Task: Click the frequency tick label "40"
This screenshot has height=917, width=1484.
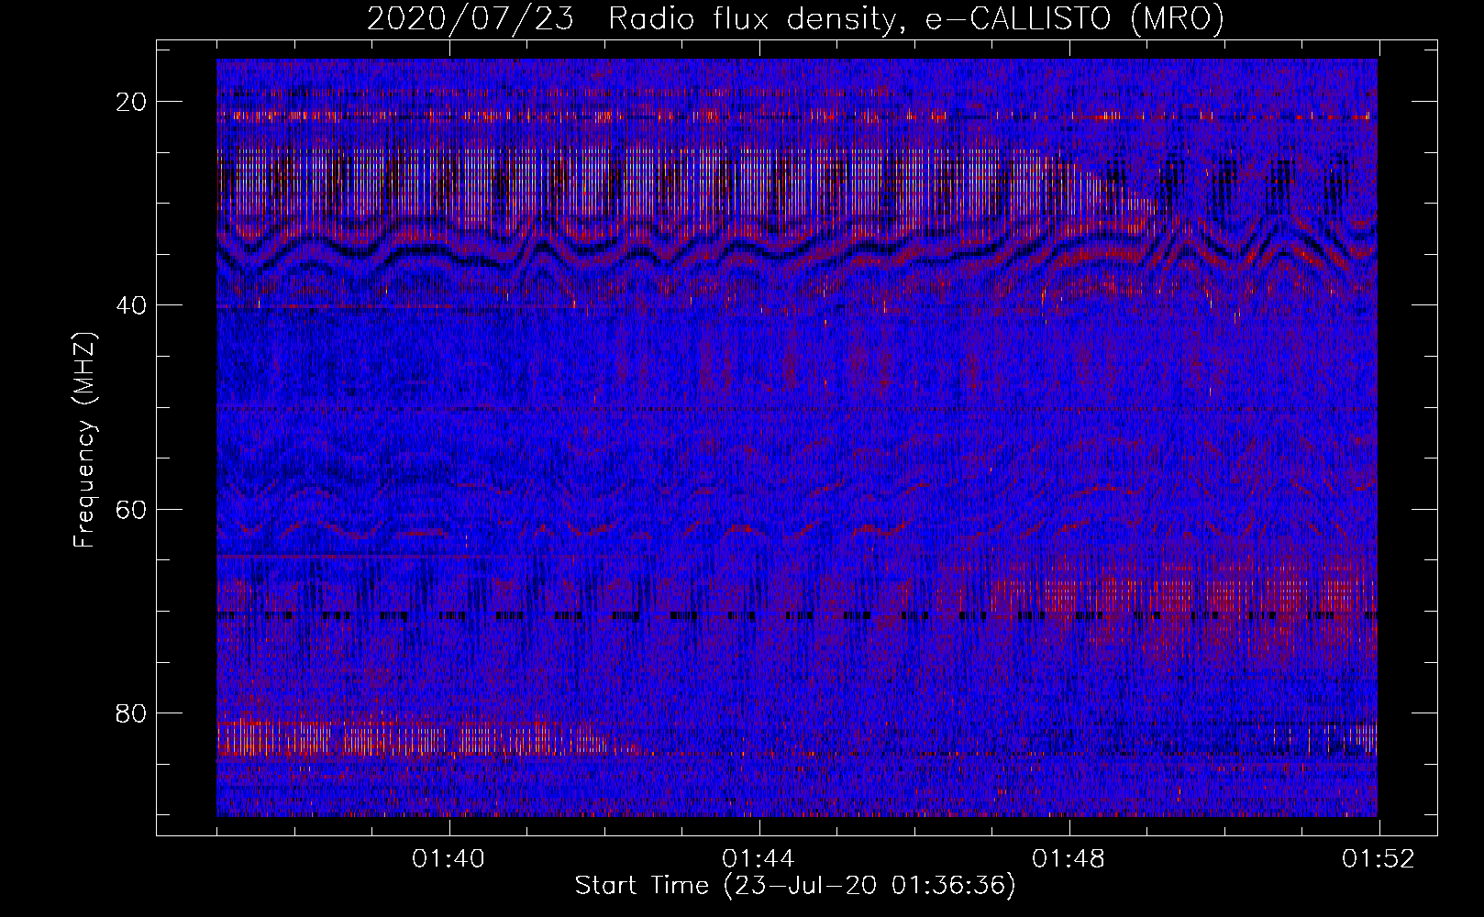Action: (132, 305)
